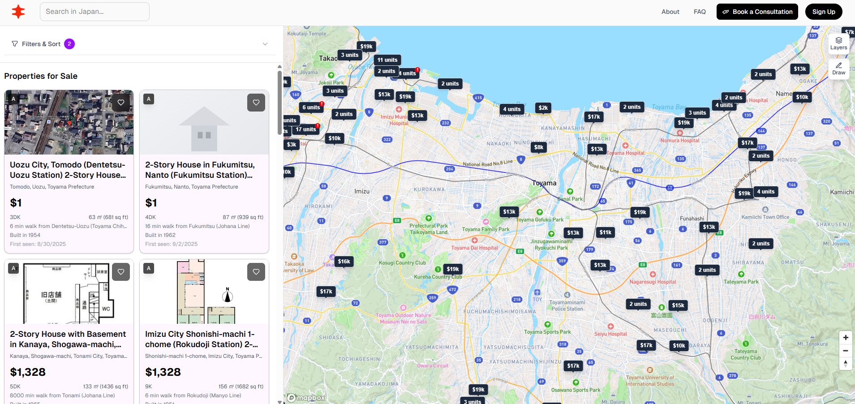Open the "11 units" cluster marker
The image size is (855, 404).
(x=387, y=60)
